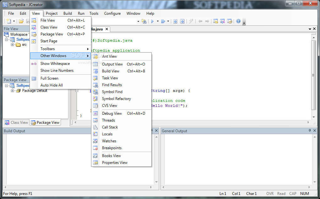Open Breakpoints window
This screenshot has height=199, width=320.
[122, 148]
